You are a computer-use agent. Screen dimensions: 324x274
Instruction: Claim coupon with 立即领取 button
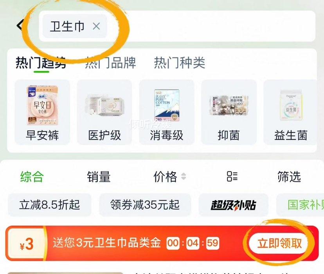tap(279, 243)
